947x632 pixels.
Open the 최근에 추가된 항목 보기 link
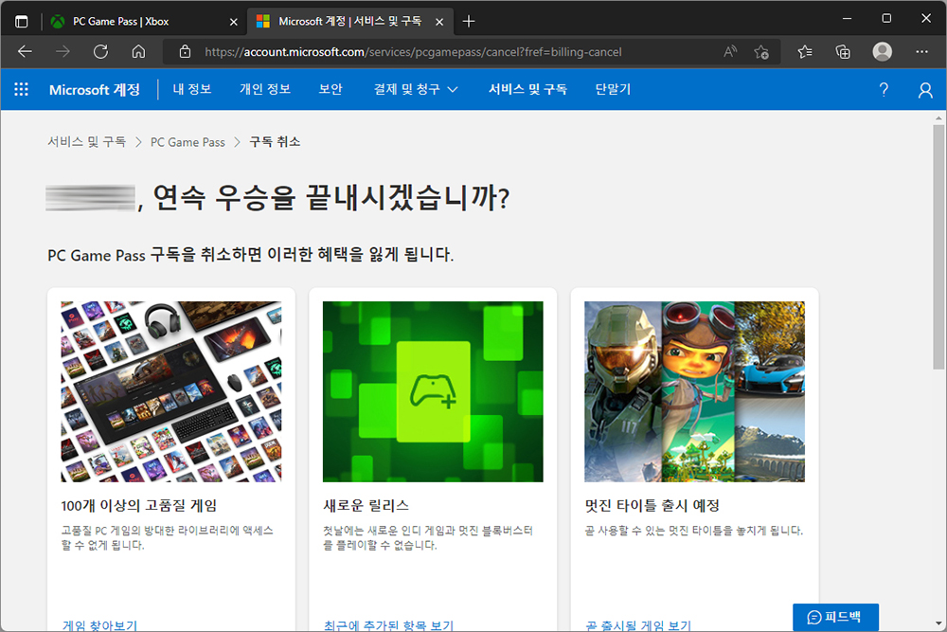[x=388, y=624]
